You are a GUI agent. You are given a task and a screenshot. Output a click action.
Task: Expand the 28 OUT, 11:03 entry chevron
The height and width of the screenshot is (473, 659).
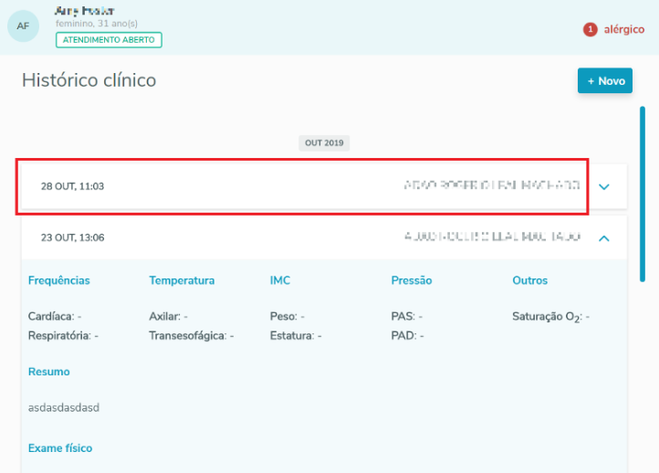(x=604, y=186)
